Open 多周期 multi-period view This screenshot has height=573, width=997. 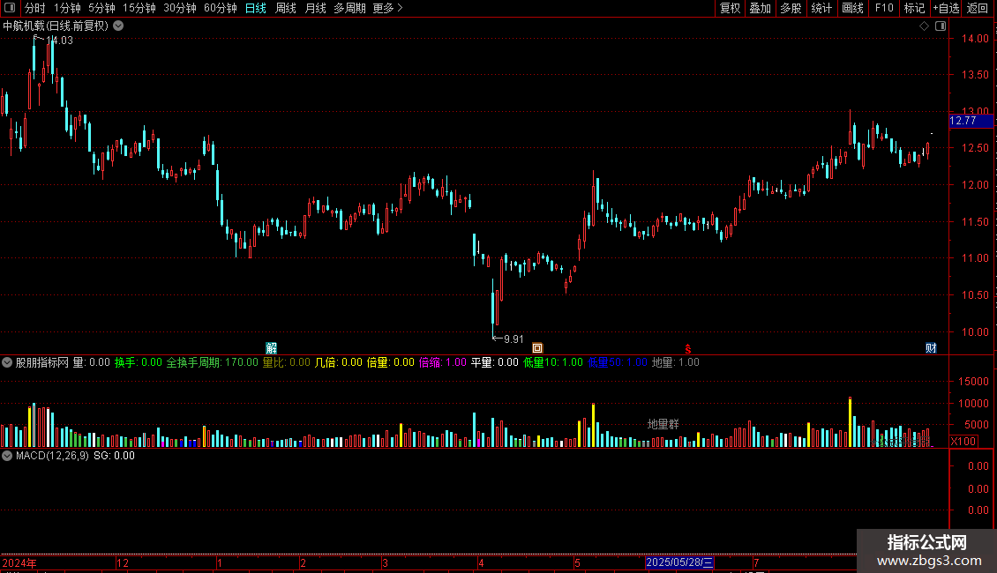pyautogui.click(x=349, y=8)
